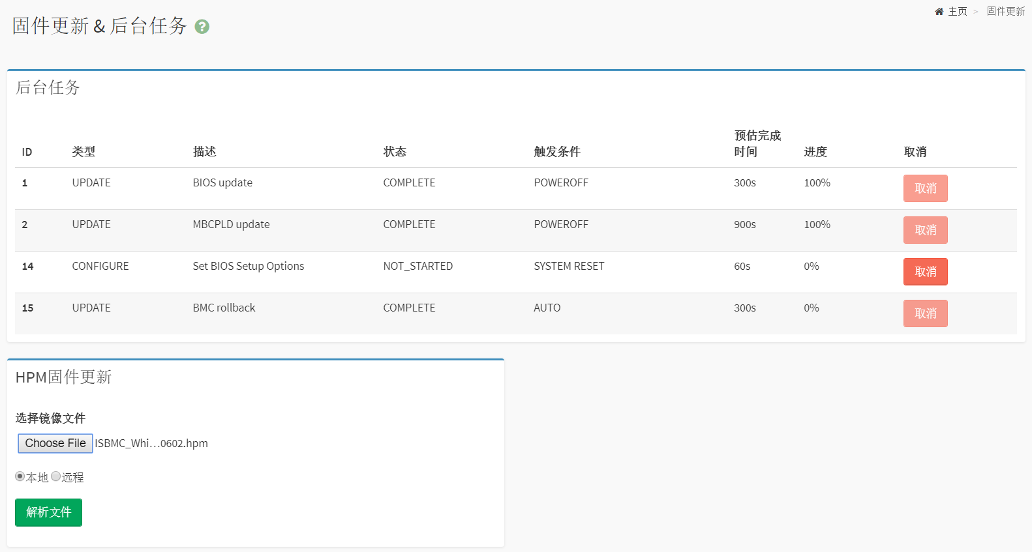Screen dimensions: 1032x552
Task: Click the 状态 column header
Action: (x=395, y=152)
